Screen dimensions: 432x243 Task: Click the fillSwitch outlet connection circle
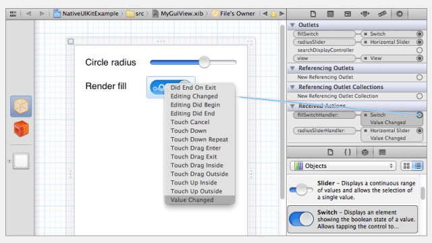[419, 34]
